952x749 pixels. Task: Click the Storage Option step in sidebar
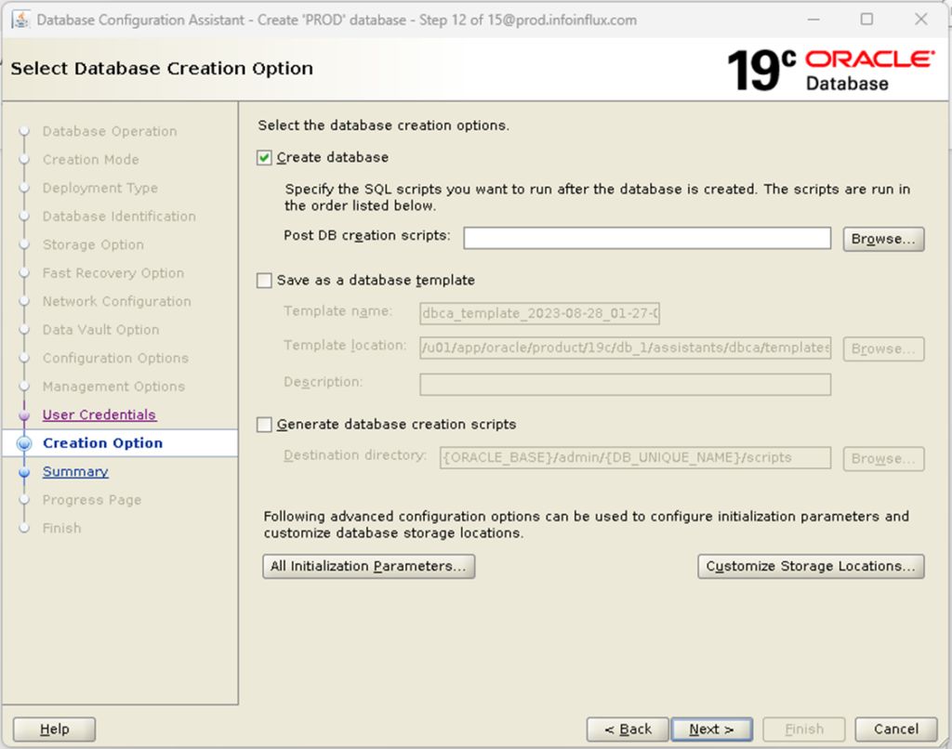(x=93, y=244)
